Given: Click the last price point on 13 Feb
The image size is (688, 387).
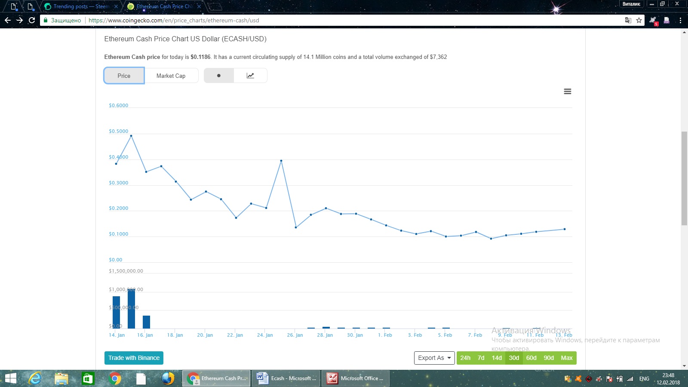Looking at the screenshot, I should tap(565, 229).
